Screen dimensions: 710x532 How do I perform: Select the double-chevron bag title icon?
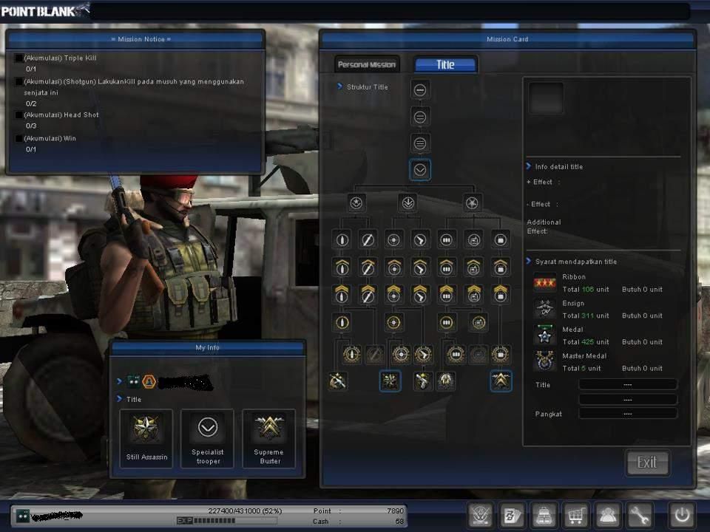501,295
